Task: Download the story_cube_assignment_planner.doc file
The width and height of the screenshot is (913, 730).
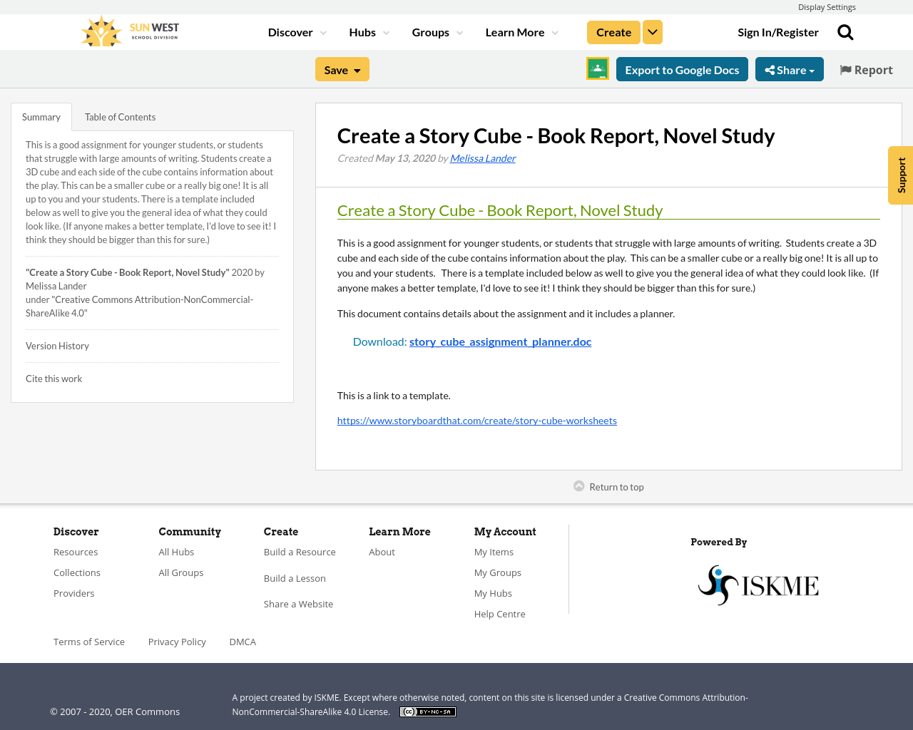Action: (x=500, y=341)
